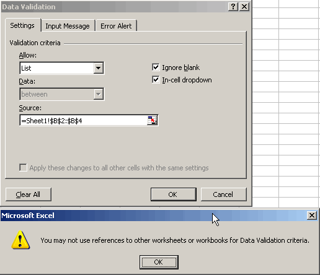This screenshot has height=275, width=320.
Task: Cancel the Data Validation dialog
Action: (x=224, y=194)
